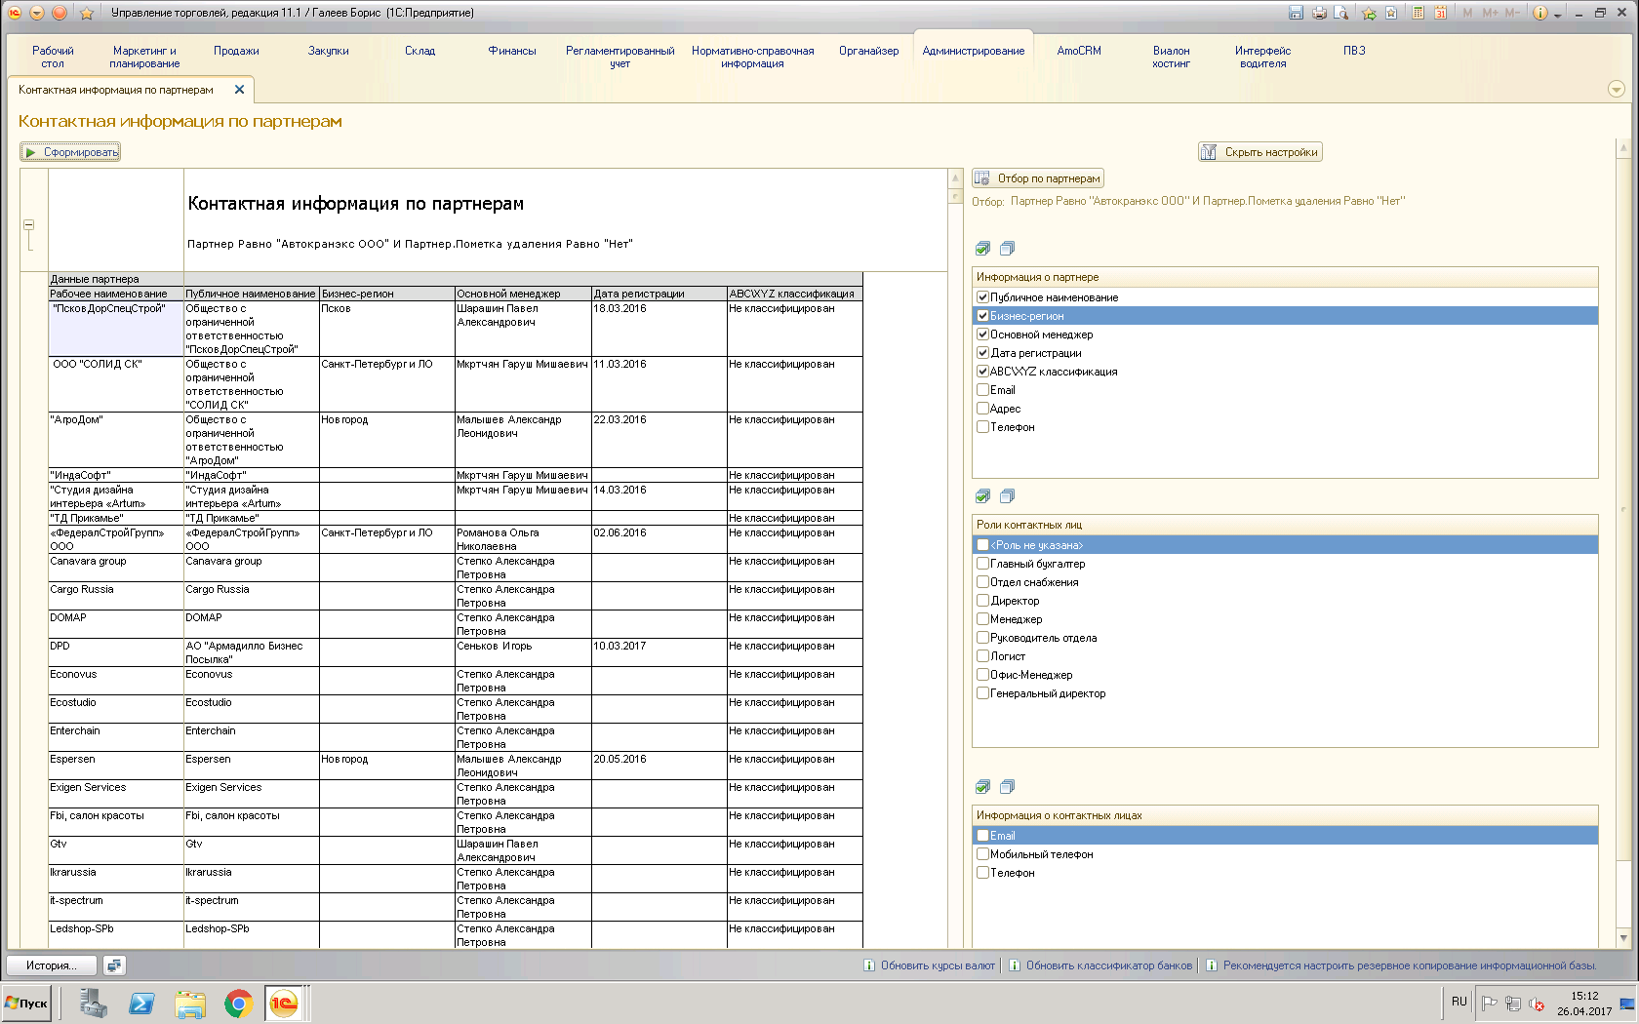The image size is (1639, 1024).
Task: Tick the Директор contact role checkbox
Action: [983, 601]
